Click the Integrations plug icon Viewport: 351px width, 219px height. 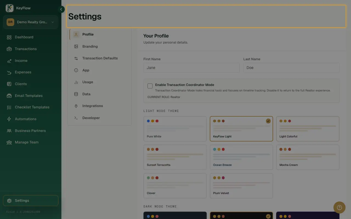[76, 106]
